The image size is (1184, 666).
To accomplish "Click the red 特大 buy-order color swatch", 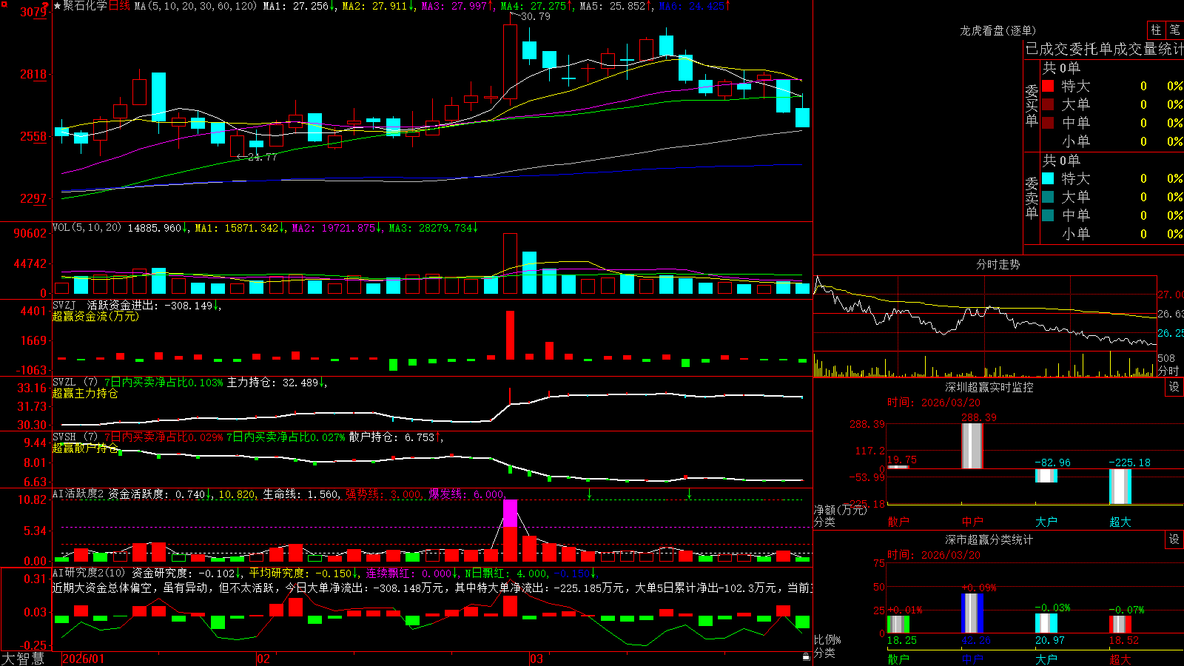I will point(1048,86).
